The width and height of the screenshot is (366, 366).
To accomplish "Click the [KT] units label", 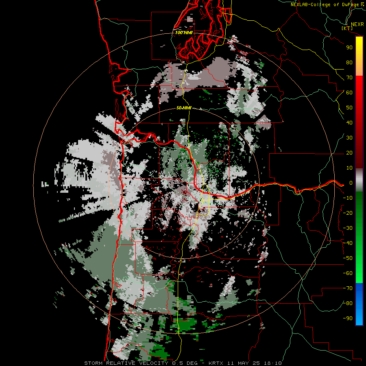I will [x=347, y=28].
